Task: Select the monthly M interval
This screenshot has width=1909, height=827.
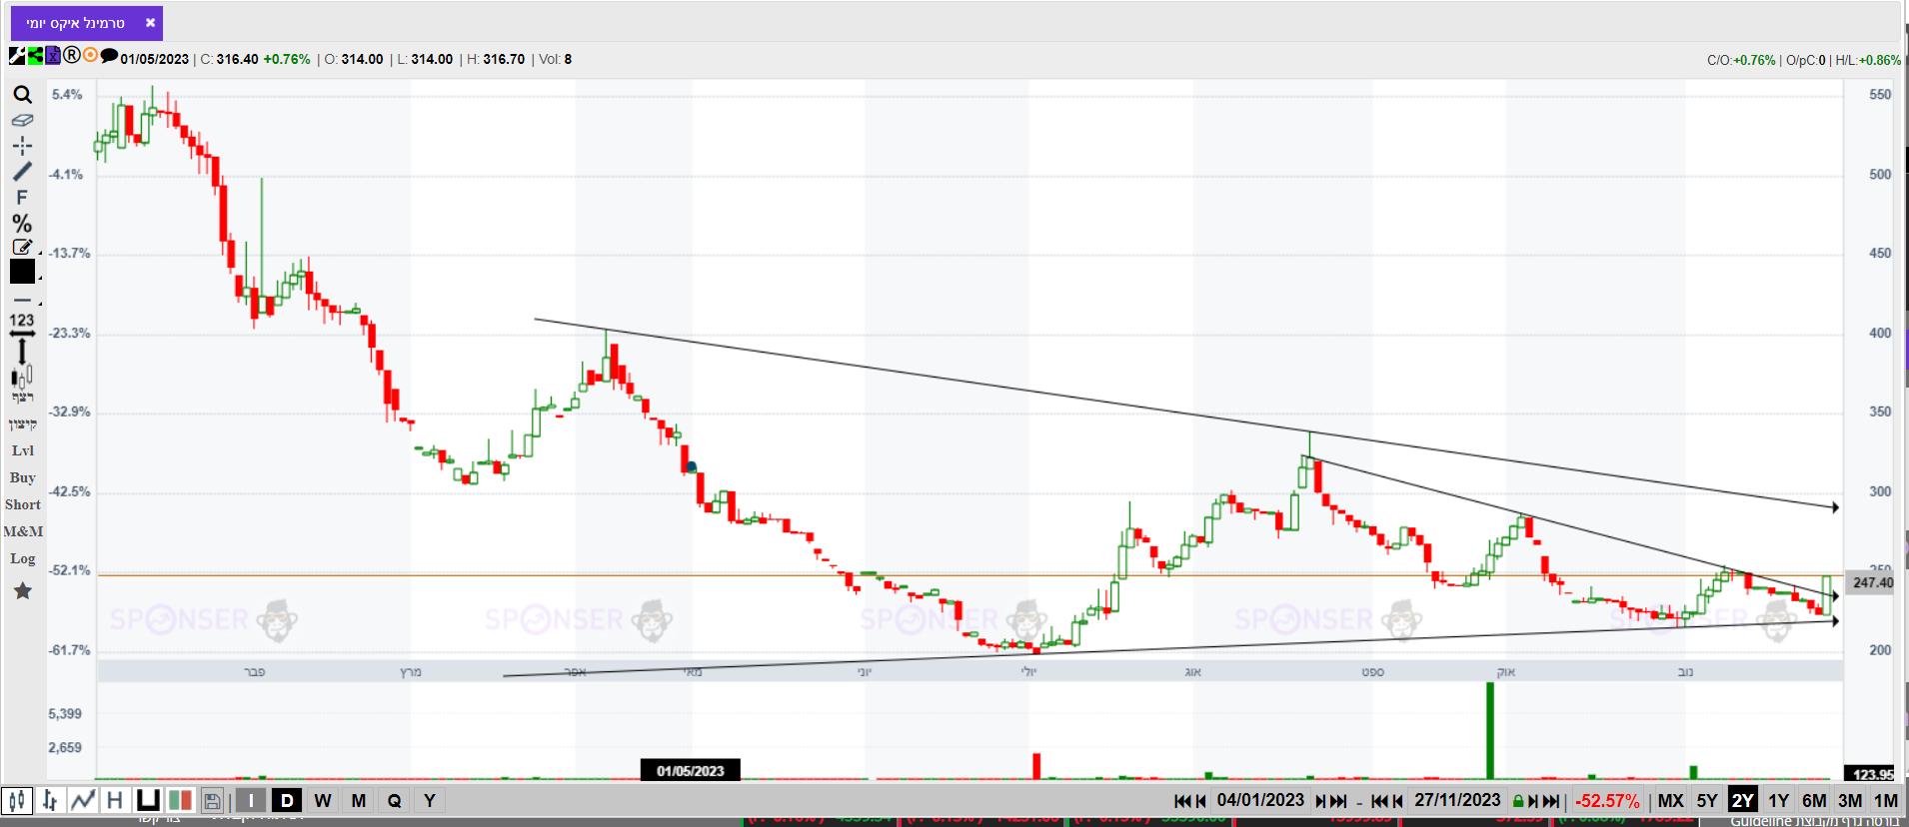Action: coord(359,800)
